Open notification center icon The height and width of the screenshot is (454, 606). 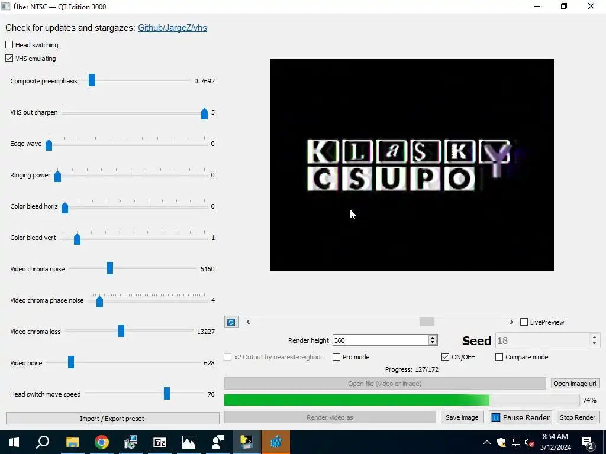pyautogui.click(x=588, y=443)
